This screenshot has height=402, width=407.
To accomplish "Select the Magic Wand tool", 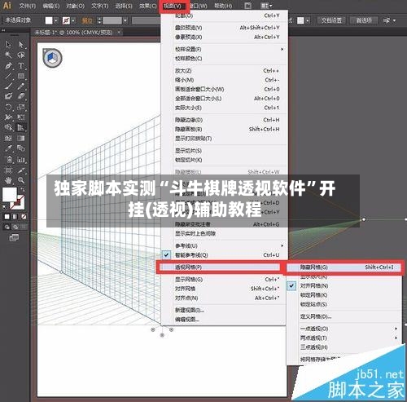I will coord(8,55).
